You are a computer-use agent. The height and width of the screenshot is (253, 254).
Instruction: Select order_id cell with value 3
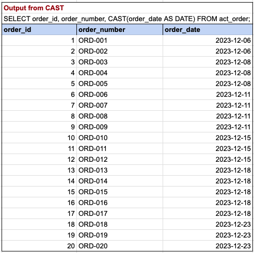click(x=39, y=62)
